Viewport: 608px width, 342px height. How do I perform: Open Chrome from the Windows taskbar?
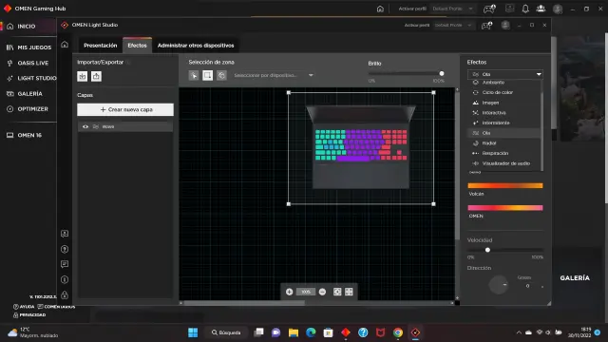[398, 332]
